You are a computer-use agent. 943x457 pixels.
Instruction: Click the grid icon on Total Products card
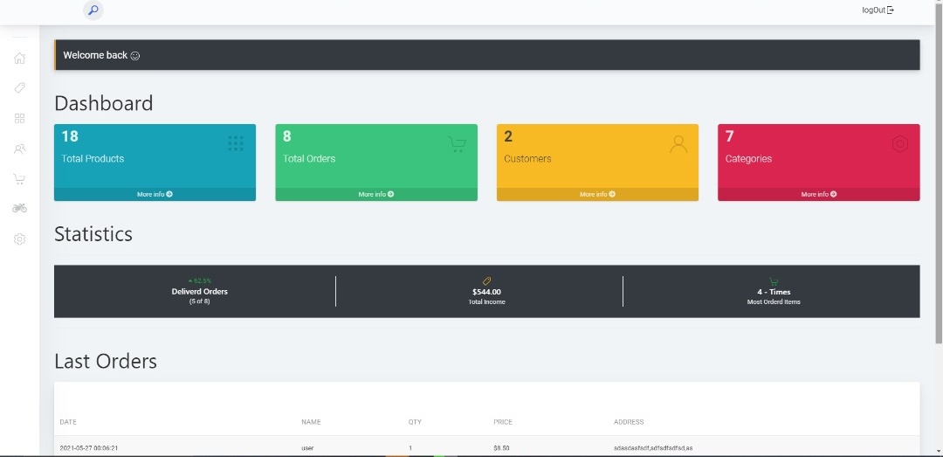(x=236, y=143)
